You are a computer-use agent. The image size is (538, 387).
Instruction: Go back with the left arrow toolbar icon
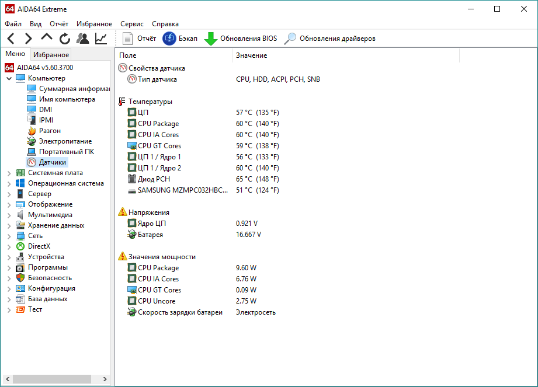click(11, 39)
